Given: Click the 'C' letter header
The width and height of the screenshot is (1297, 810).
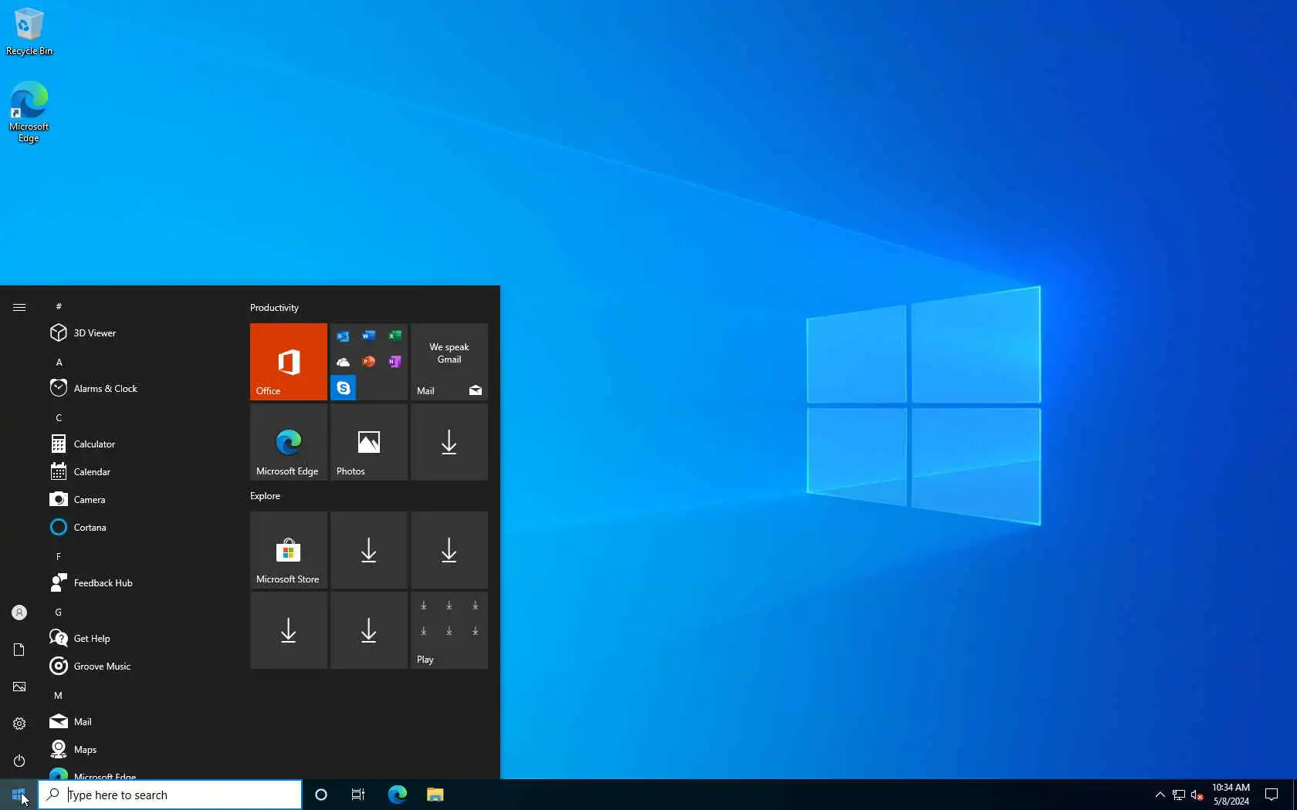Looking at the screenshot, I should coord(59,417).
